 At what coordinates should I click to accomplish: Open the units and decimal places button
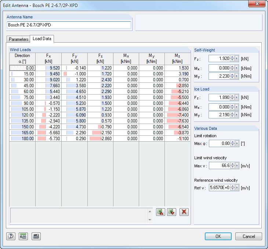pyautogui.click(x=23, y=236)
